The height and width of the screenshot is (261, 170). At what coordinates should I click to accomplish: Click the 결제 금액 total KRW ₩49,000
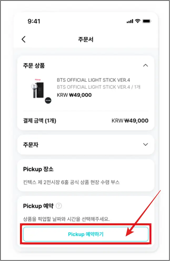(130, 121)
